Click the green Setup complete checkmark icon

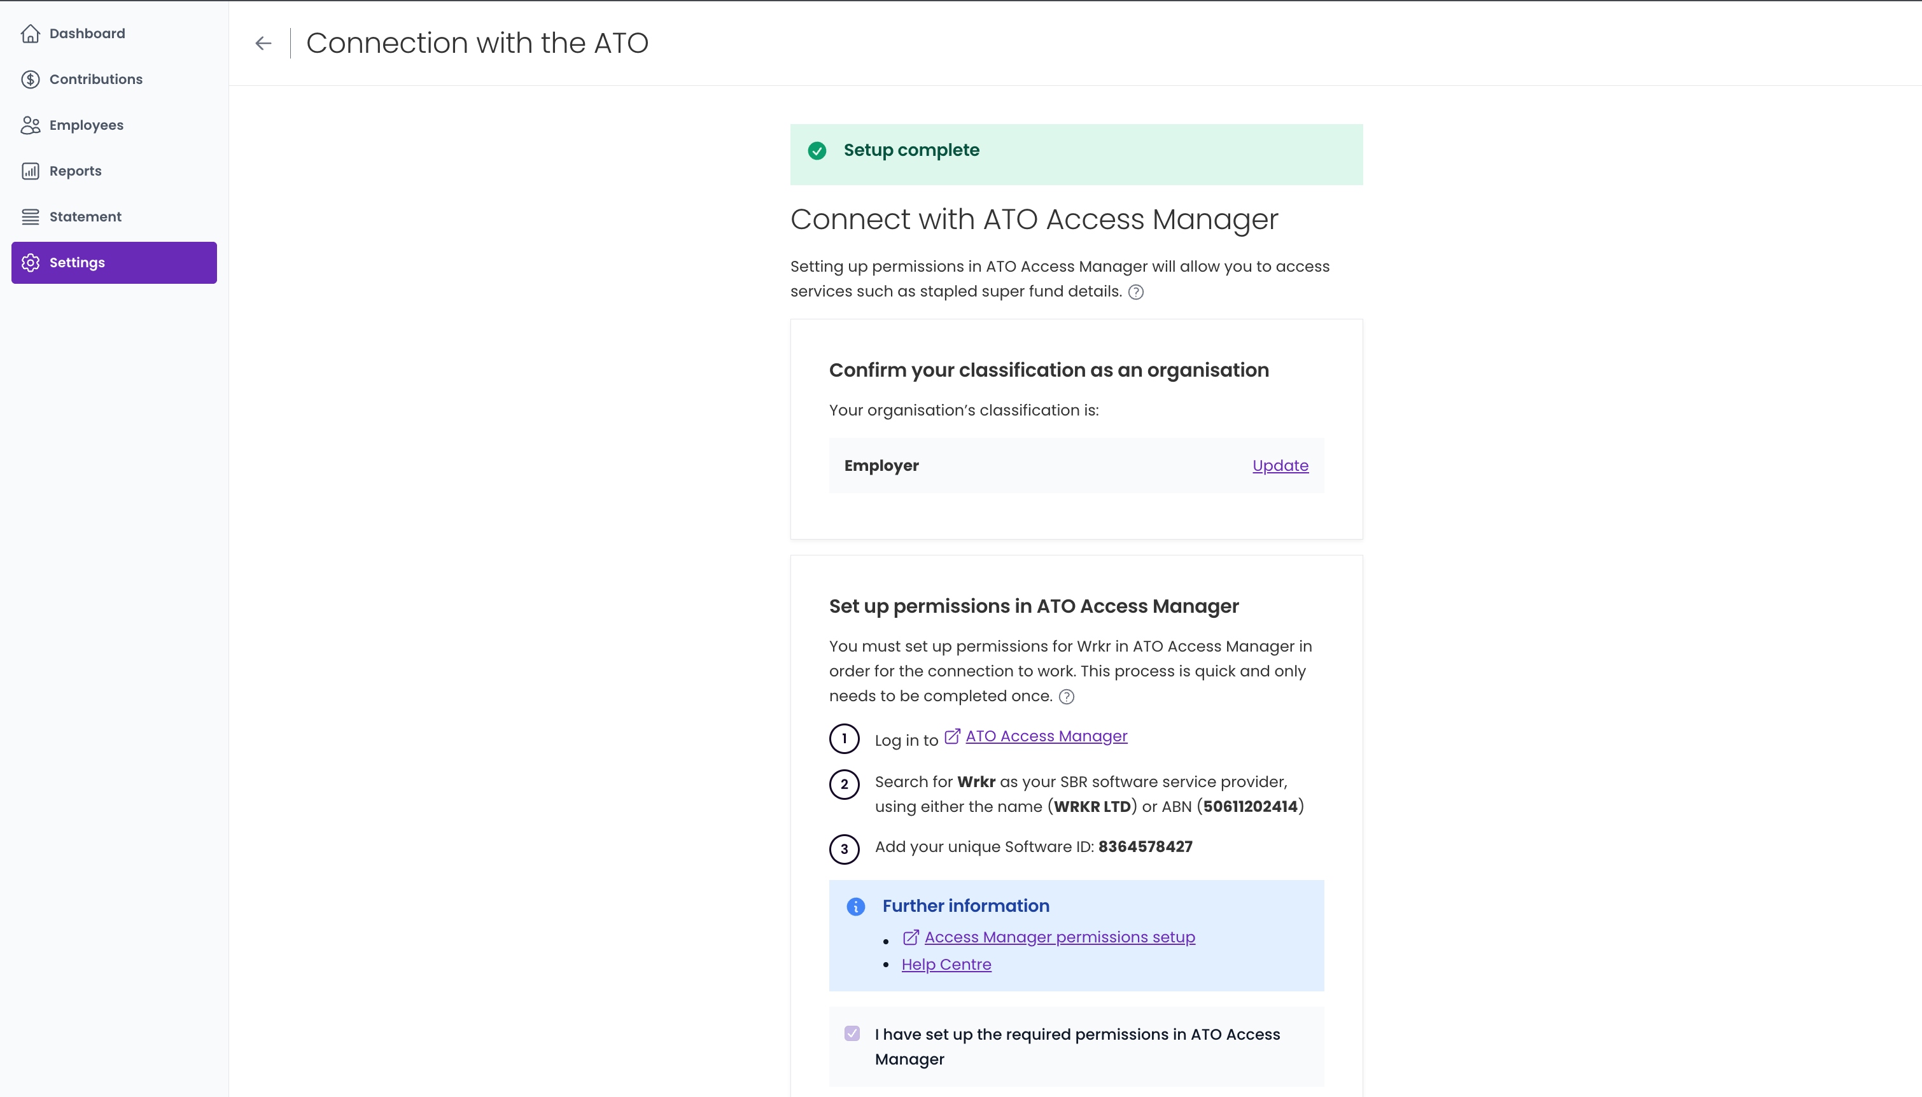(817, 151)
